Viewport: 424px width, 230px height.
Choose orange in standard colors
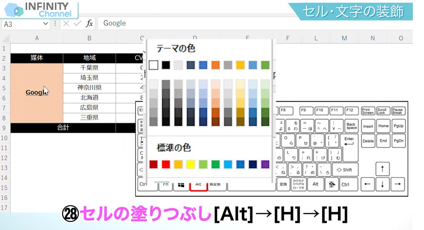pos(178,164)
